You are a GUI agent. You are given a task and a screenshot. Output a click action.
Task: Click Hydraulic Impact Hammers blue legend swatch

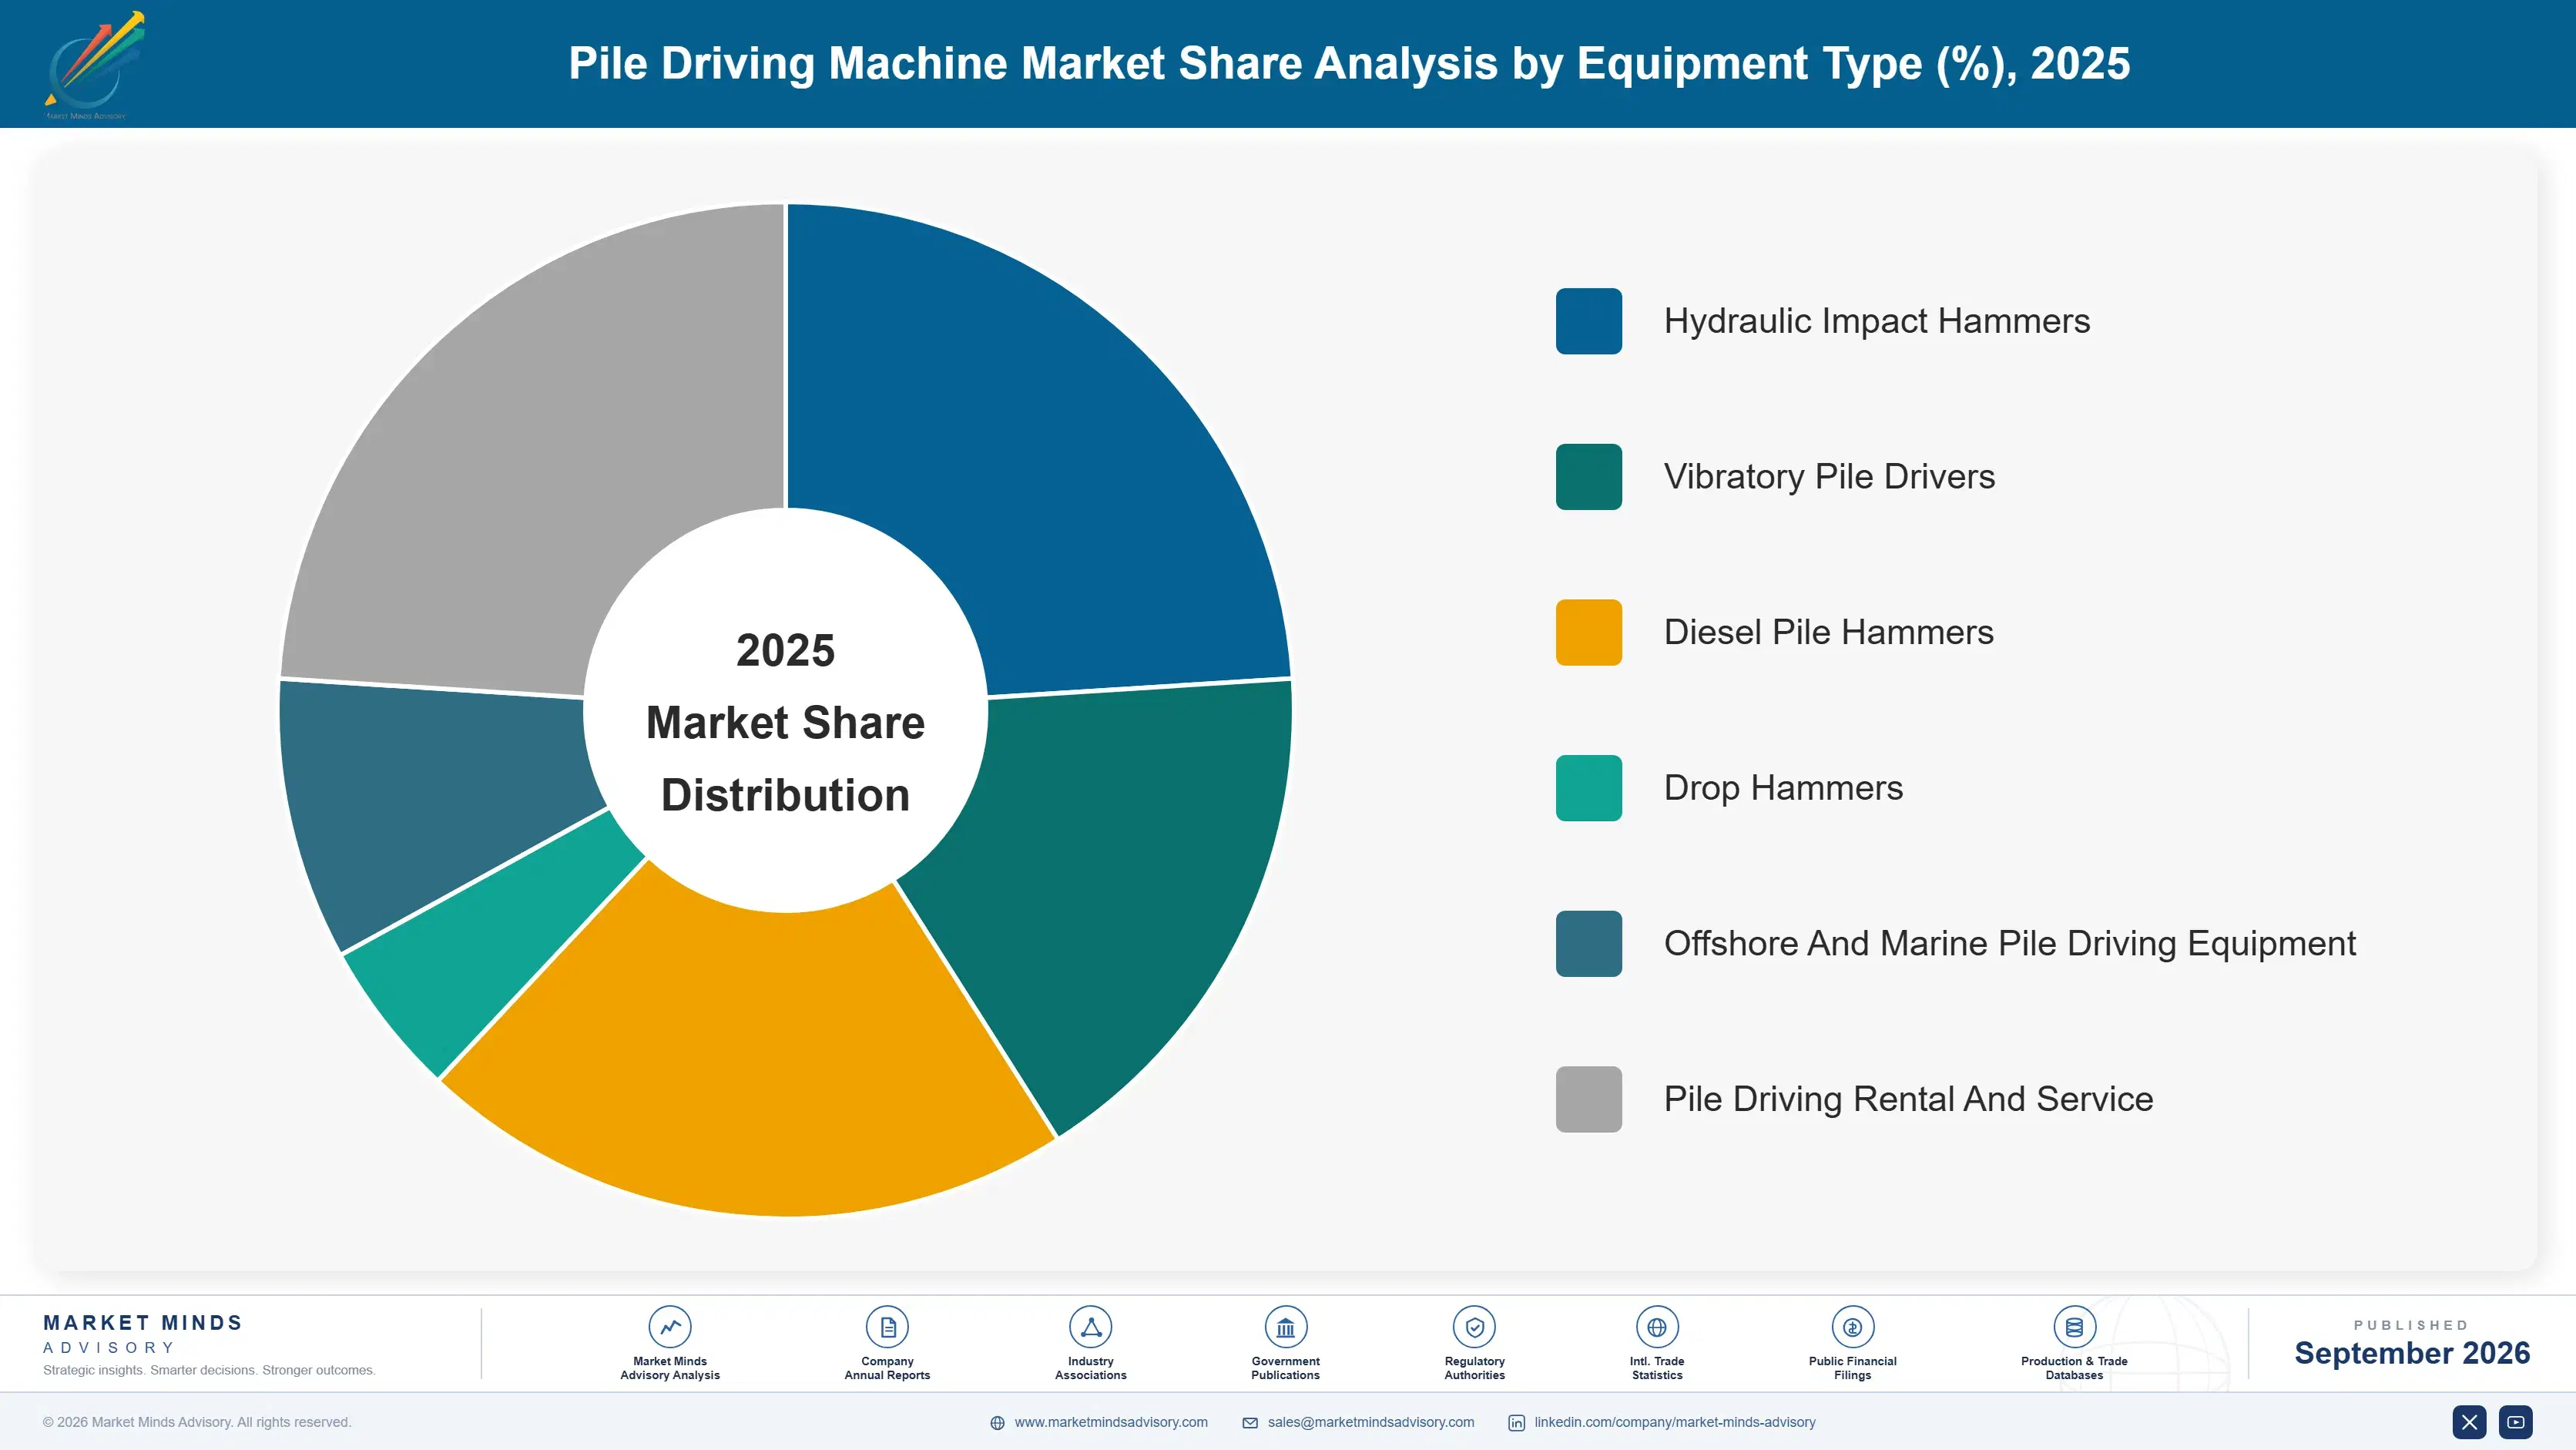tap(1588, 321)
